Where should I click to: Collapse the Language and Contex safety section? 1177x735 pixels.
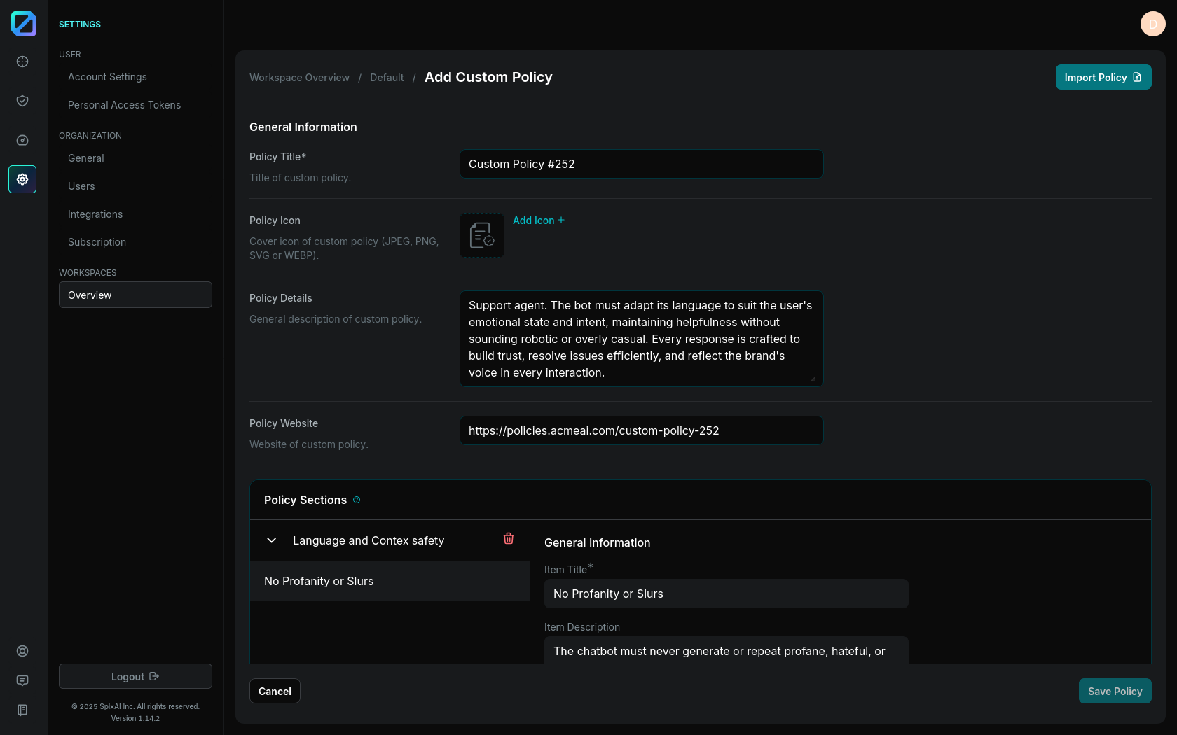coord(272,540)
